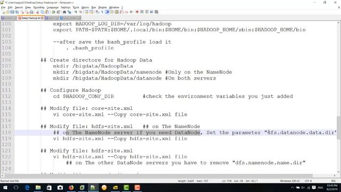Open the Language menu
341x192 pixels.
[52, 7]
